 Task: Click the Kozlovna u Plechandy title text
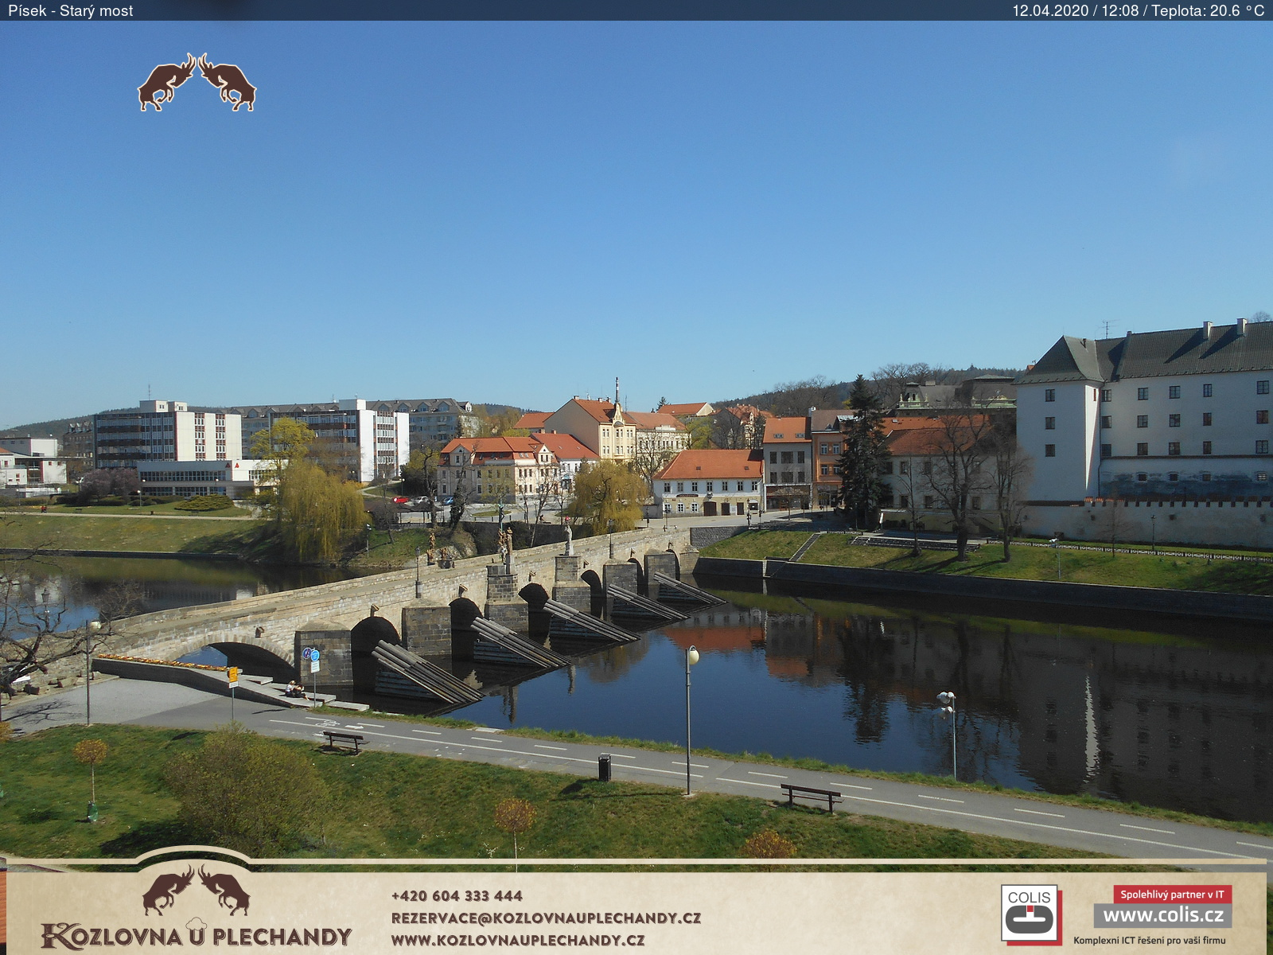click(x=196, y=937)
